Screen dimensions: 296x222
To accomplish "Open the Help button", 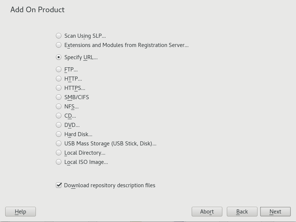I will 20,212.
